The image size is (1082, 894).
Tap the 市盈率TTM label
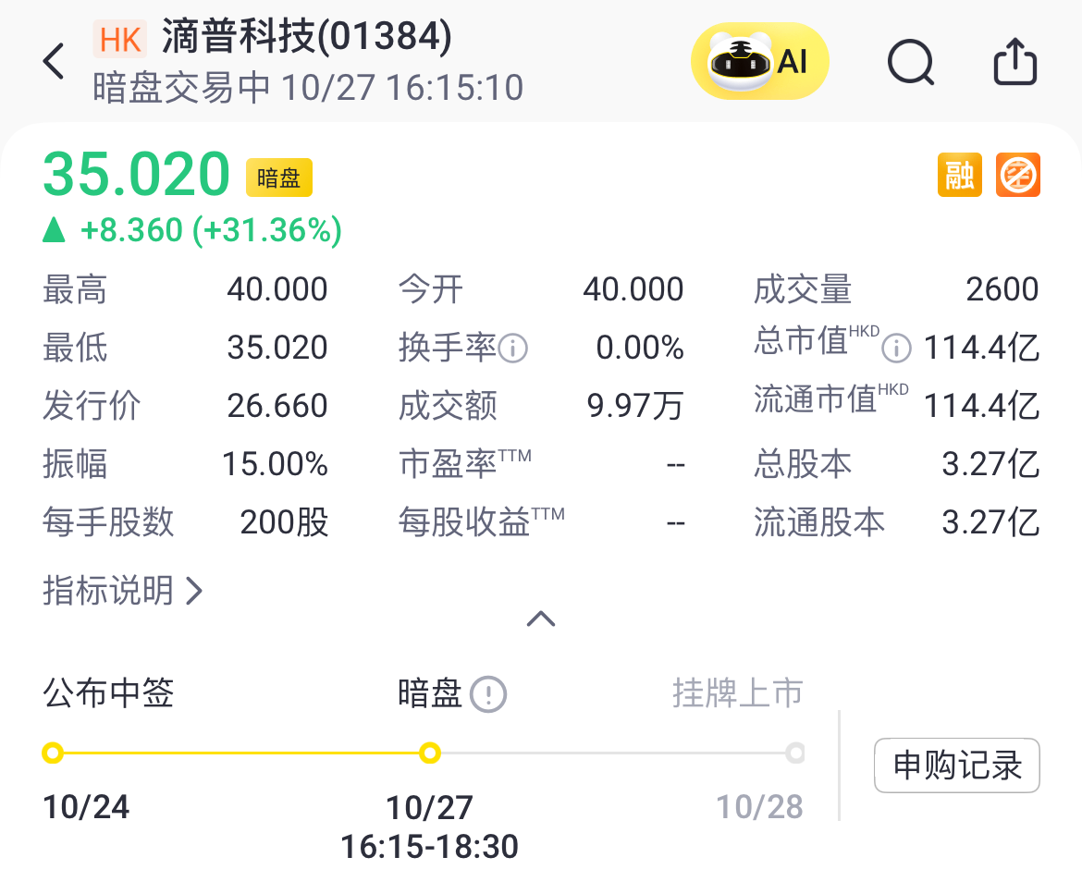pos(465,463)
